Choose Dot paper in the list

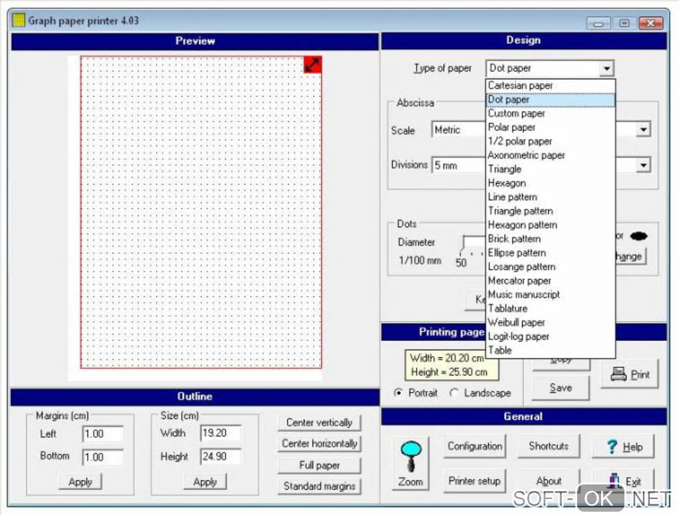point(551,100)
